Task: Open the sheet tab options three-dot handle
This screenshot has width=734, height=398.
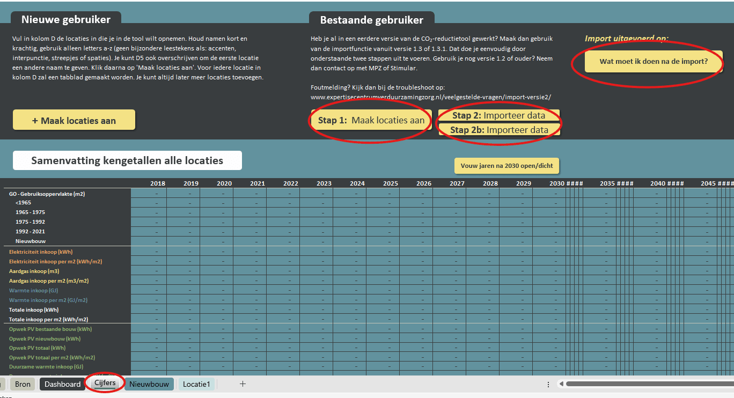Action: 548,385
